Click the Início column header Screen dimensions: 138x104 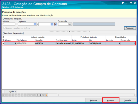(x=80, y=40)
